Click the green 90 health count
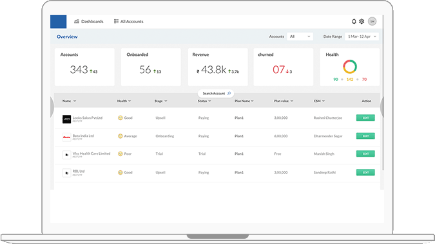The height and width of the screenshot is (244, 435). coord(336,80)
